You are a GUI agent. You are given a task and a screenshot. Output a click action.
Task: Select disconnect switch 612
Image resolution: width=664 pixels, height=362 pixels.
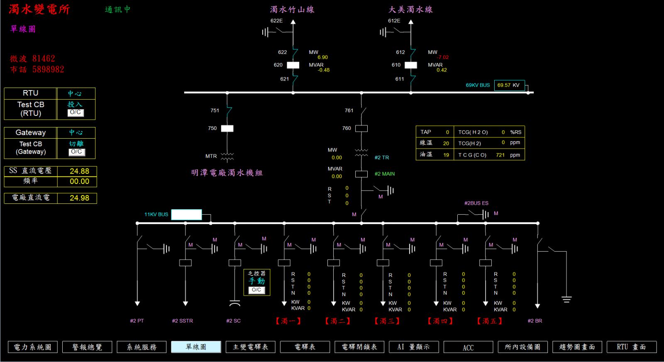413,53
